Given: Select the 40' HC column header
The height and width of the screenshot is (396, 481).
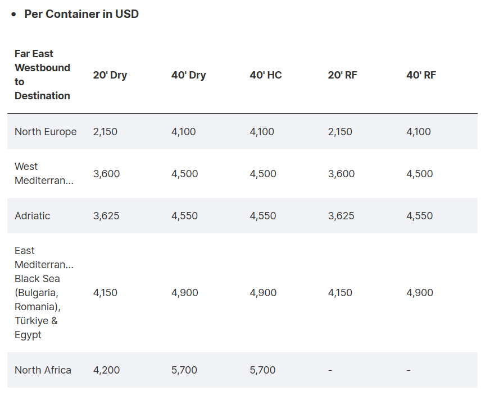Looking at the screenshot, I should point(265,75).
